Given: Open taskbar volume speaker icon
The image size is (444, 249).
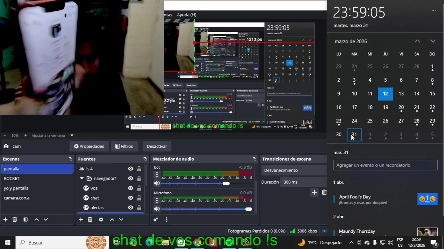Looking at the screenshot, I should 390,242.
